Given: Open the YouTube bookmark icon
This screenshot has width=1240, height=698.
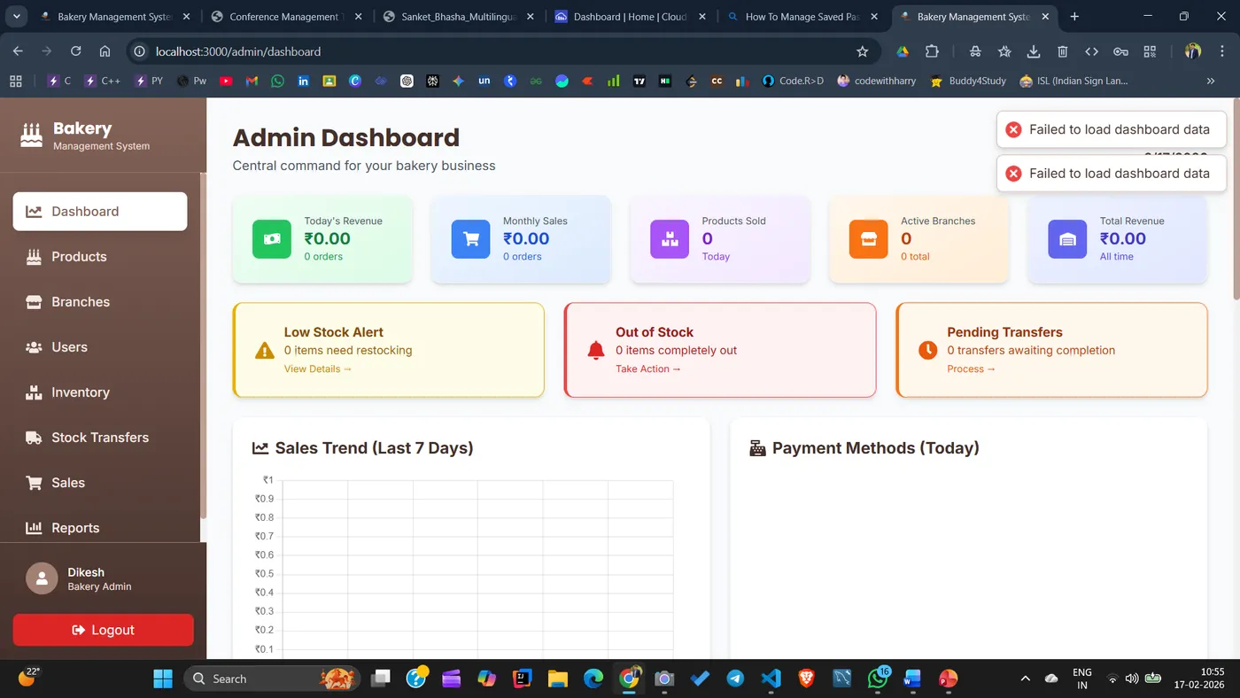Looking at the screenshot, I should tap(226, 81).
